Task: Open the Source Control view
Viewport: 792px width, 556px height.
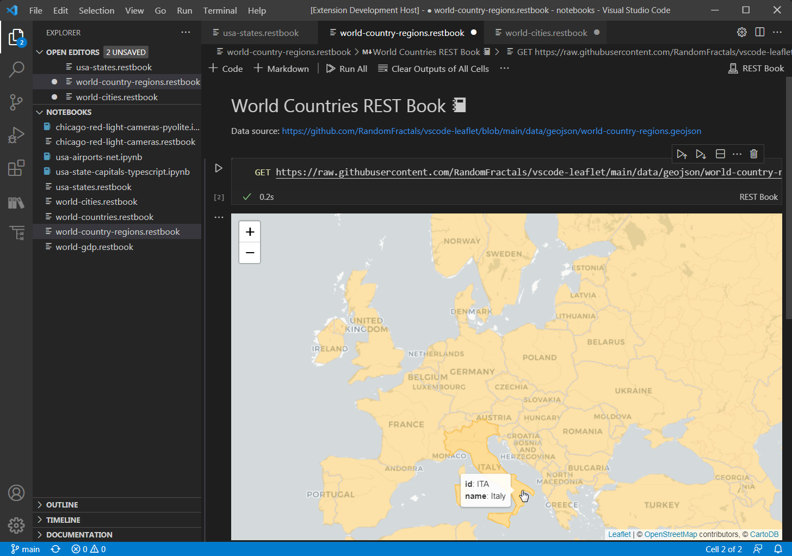Action: pos(16,102)
